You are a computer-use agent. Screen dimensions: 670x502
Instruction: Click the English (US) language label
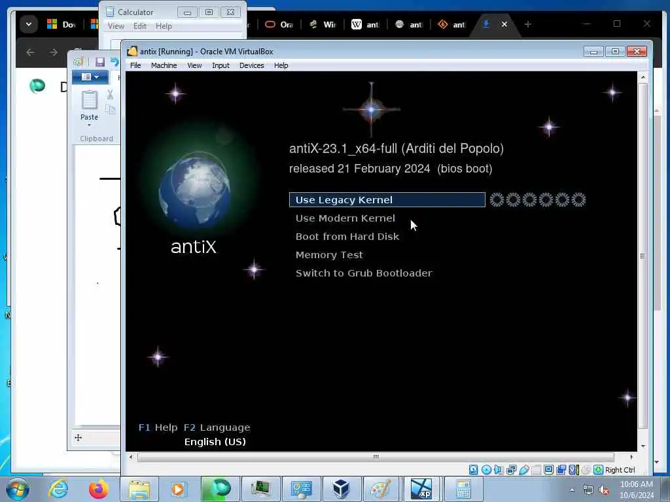pyautogui.click(x=215, y=442)
